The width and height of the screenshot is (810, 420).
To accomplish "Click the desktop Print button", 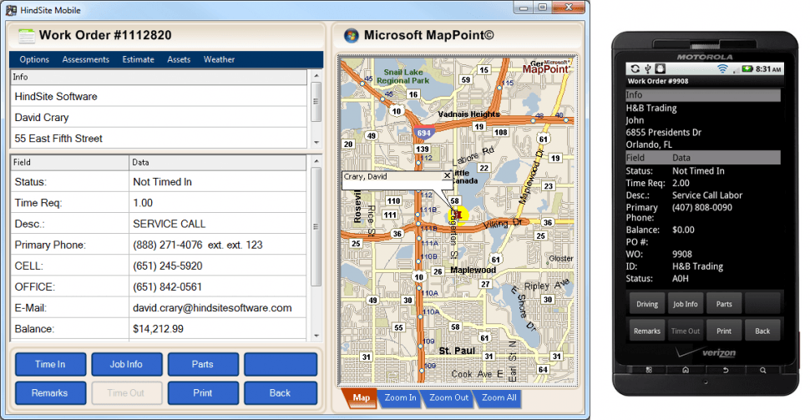I will click(203, 393).
